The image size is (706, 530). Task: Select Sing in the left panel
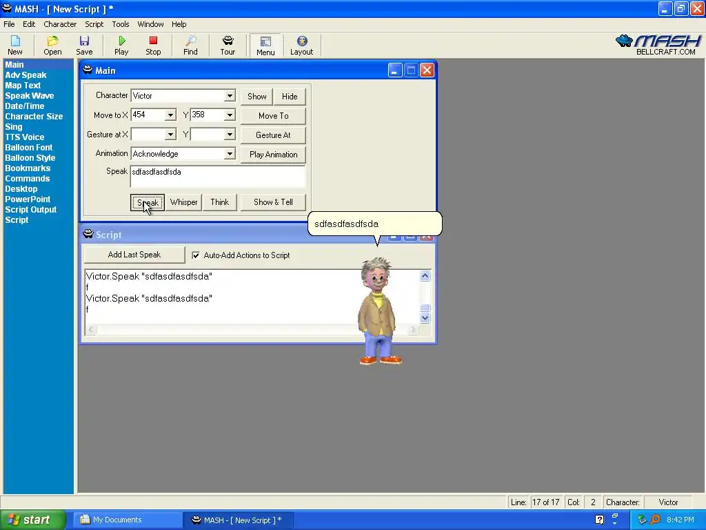14,127
